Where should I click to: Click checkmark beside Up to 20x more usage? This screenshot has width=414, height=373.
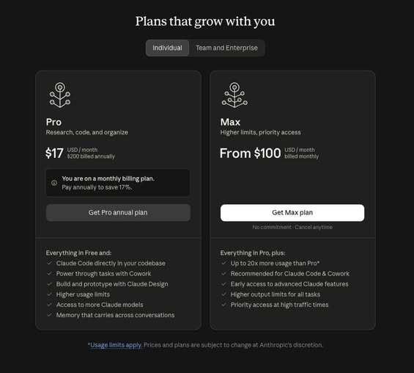click(x=223, y=263)
